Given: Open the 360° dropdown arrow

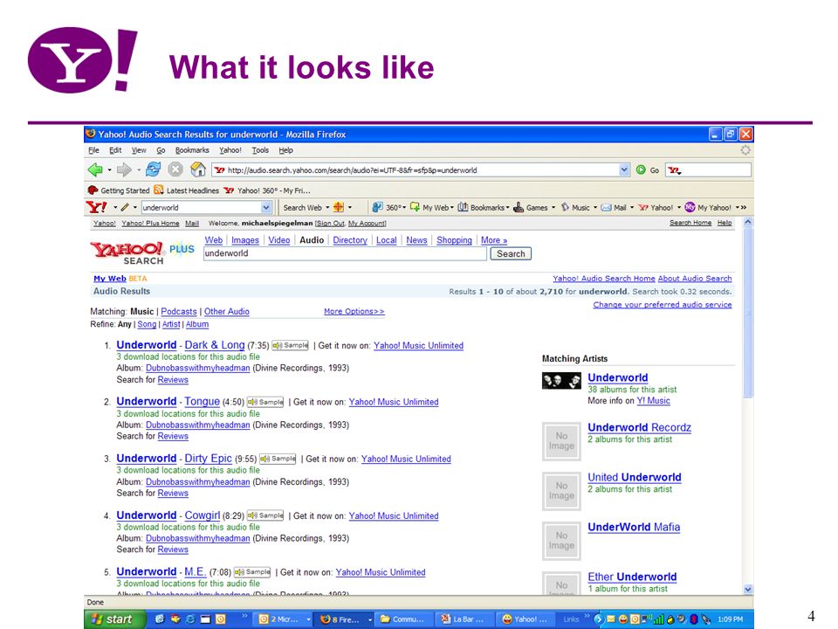Looking at the screenshot, I should (x=404, y=208).
